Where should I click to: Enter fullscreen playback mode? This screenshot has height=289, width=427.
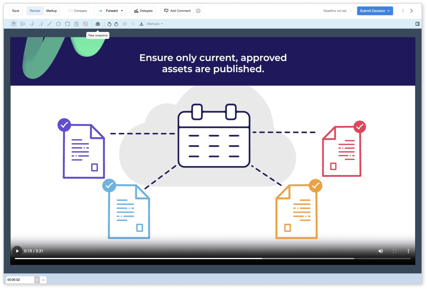coord(394,251)
